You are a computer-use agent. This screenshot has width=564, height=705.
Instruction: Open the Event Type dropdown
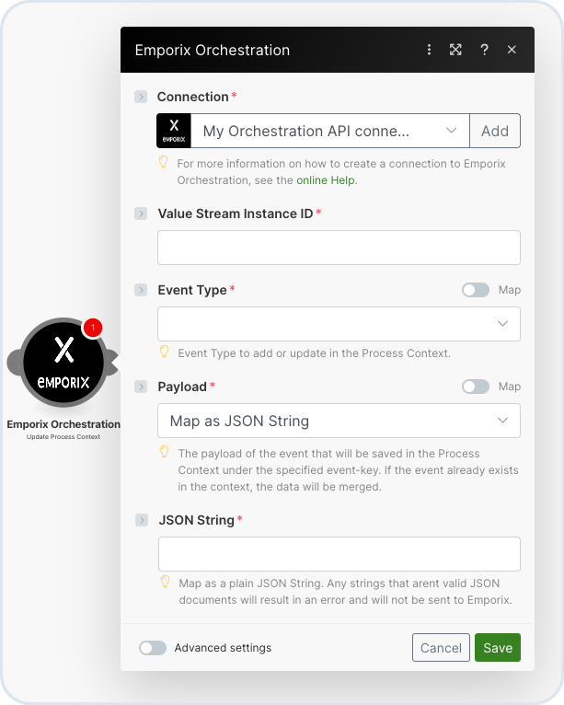(x=339, y=324)
